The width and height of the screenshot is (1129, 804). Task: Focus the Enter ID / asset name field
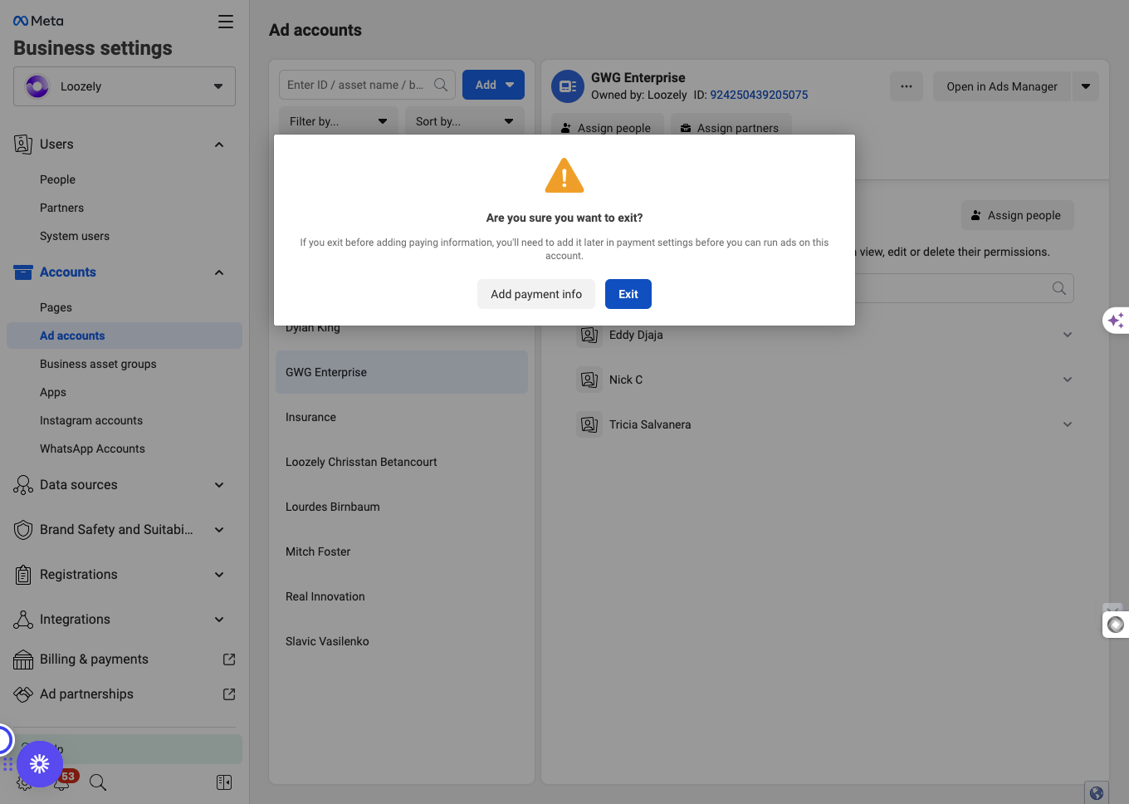point(367,85)
